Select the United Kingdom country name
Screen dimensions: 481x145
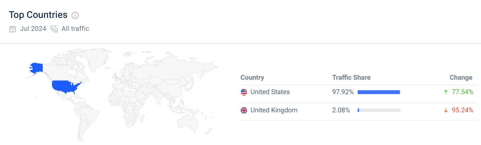pos(274,111)
